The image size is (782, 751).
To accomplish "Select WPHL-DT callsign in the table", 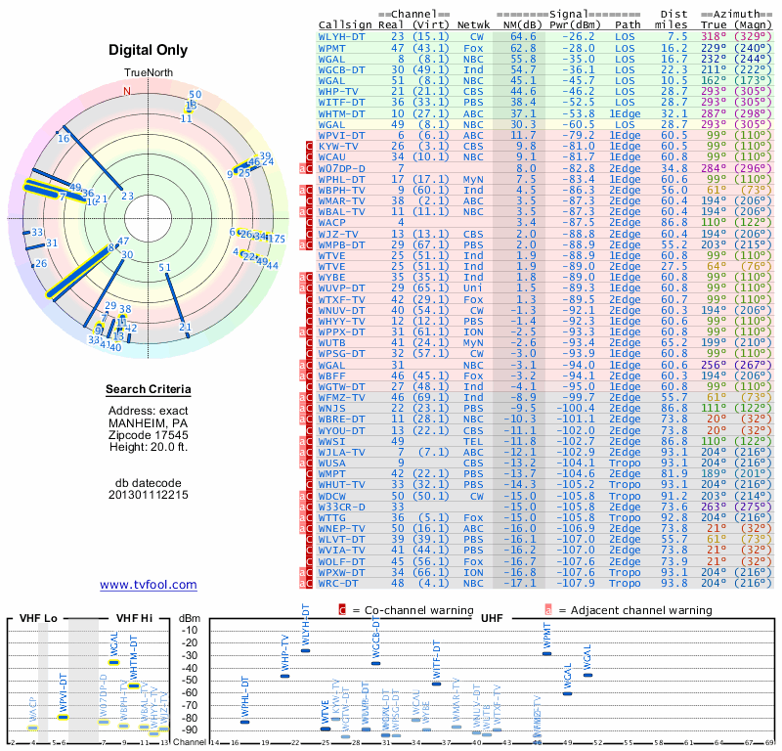I will click(x=341, y=179).
